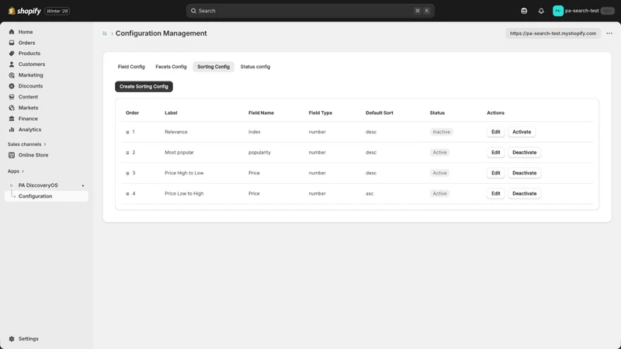
Task: Deactivate the Price High to Low option
Action: (x=525, y=173)
